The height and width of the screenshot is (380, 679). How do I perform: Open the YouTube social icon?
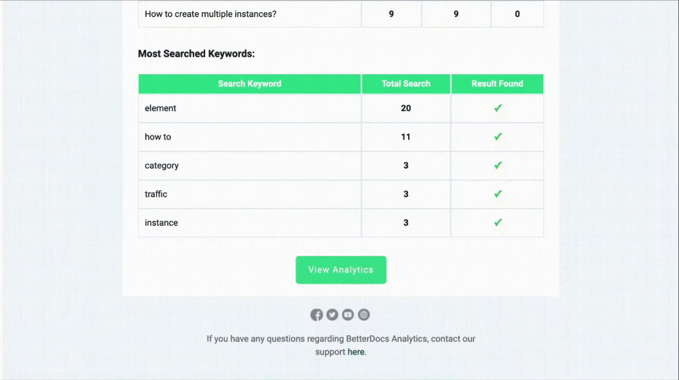click(348, 315)
